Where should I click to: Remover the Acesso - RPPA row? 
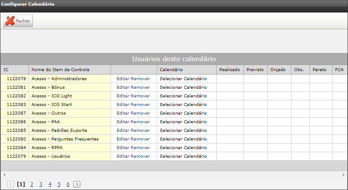point(140,148)
